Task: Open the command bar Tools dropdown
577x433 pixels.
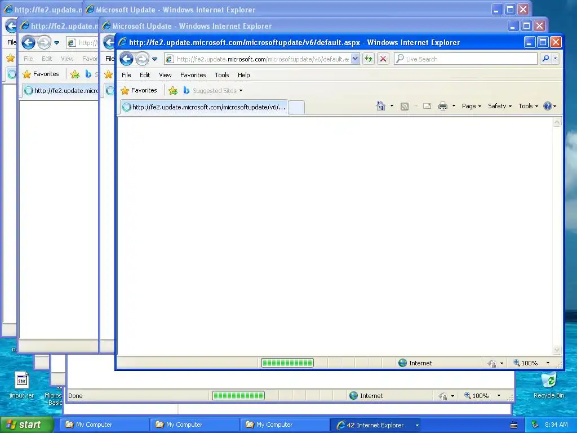Action: coord(528,106)
